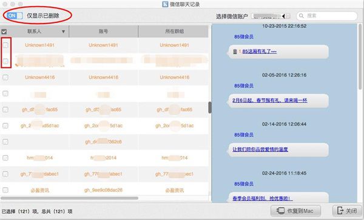
Task: Sort by the 联系人 column arrow
Action: [63, 32]
